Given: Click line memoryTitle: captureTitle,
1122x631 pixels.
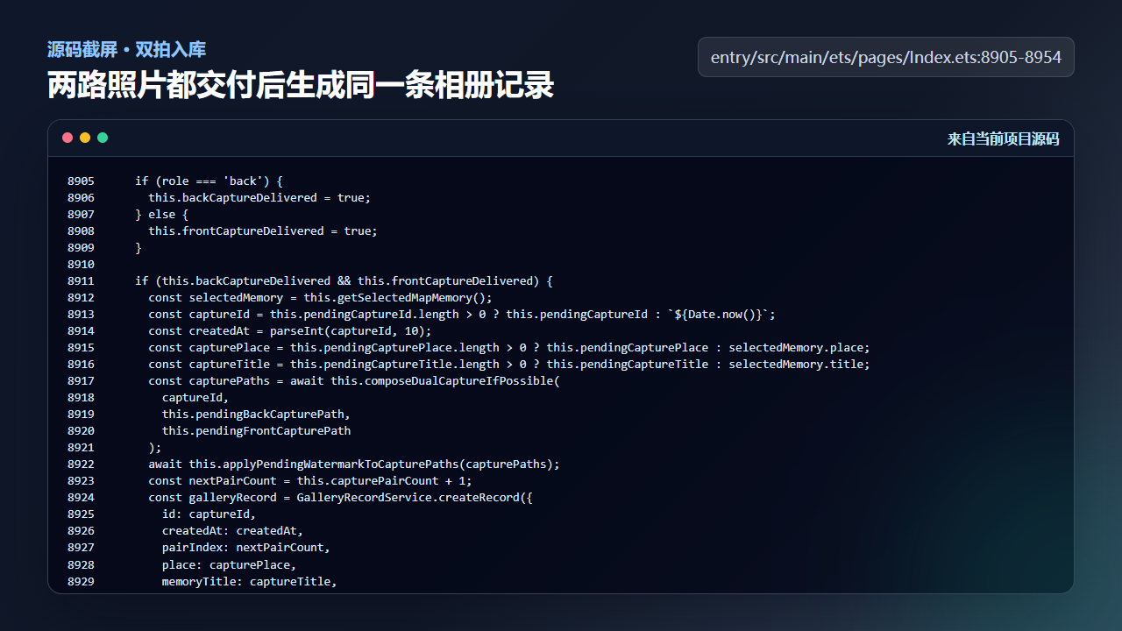Looking at the screenshot, I should coord(249,581).
